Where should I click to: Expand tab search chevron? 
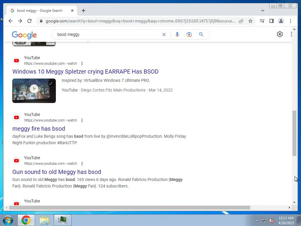[x=263, y=11]
